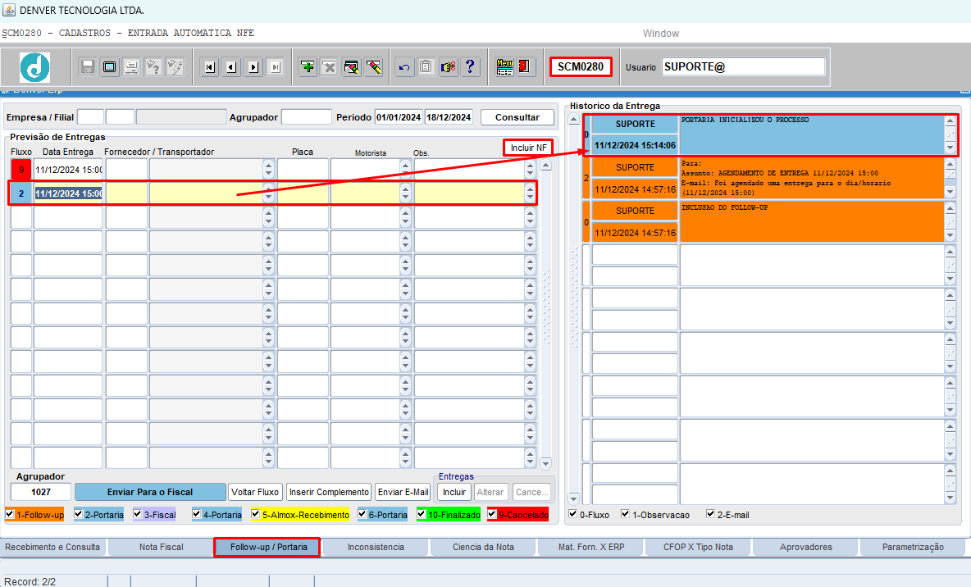Click the undo arrow toolbar icon
971x587 pixels.
(x=404, y=67)
